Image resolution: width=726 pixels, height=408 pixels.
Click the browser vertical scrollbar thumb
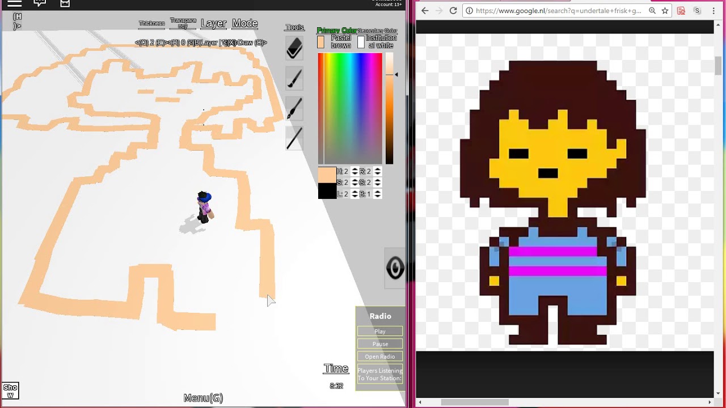point(718,66)
